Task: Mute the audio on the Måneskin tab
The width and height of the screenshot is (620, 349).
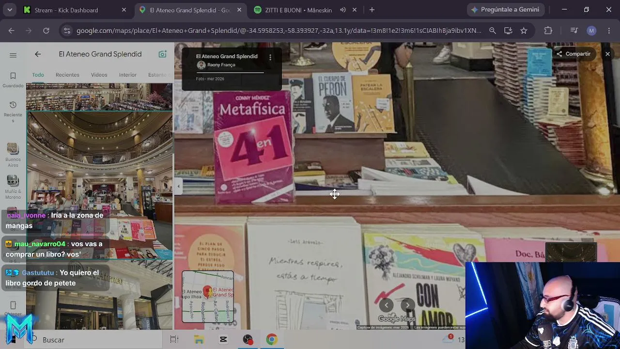Action: (x=343, y=10)
